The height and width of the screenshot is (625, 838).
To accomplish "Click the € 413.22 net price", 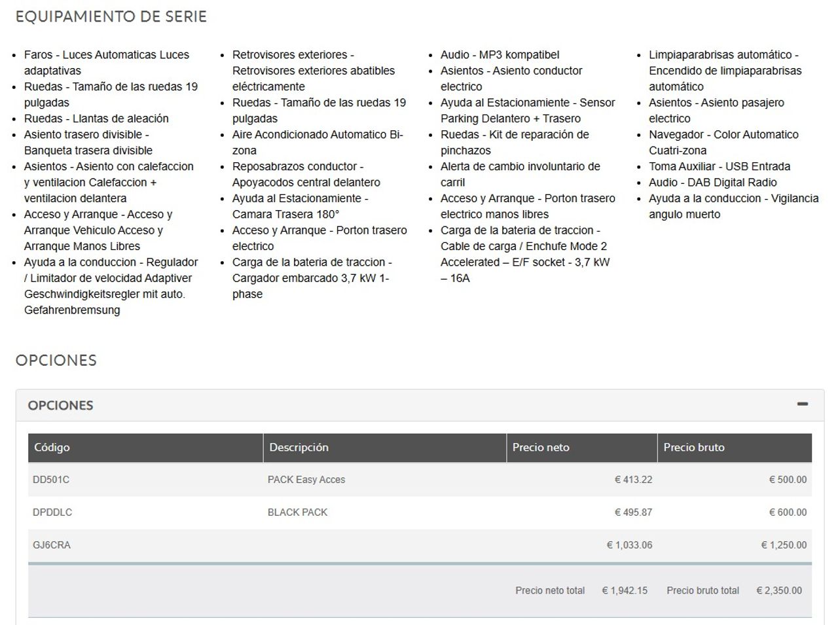I will click(x=633, y=480).
